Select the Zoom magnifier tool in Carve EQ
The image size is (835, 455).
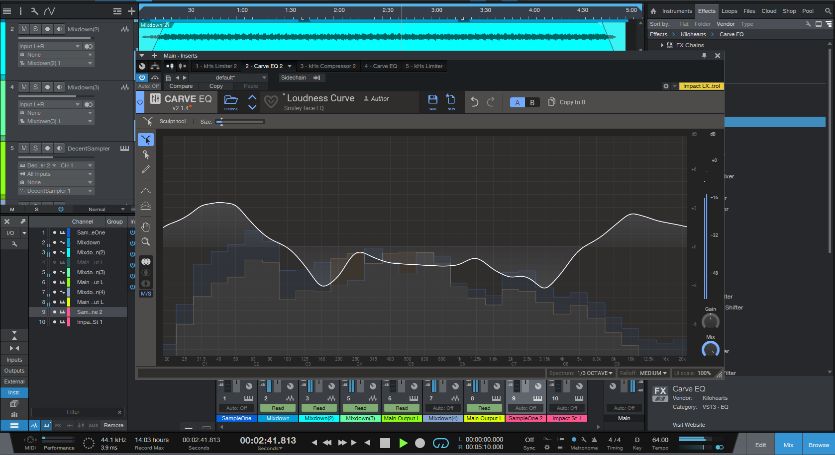point(146,242)
